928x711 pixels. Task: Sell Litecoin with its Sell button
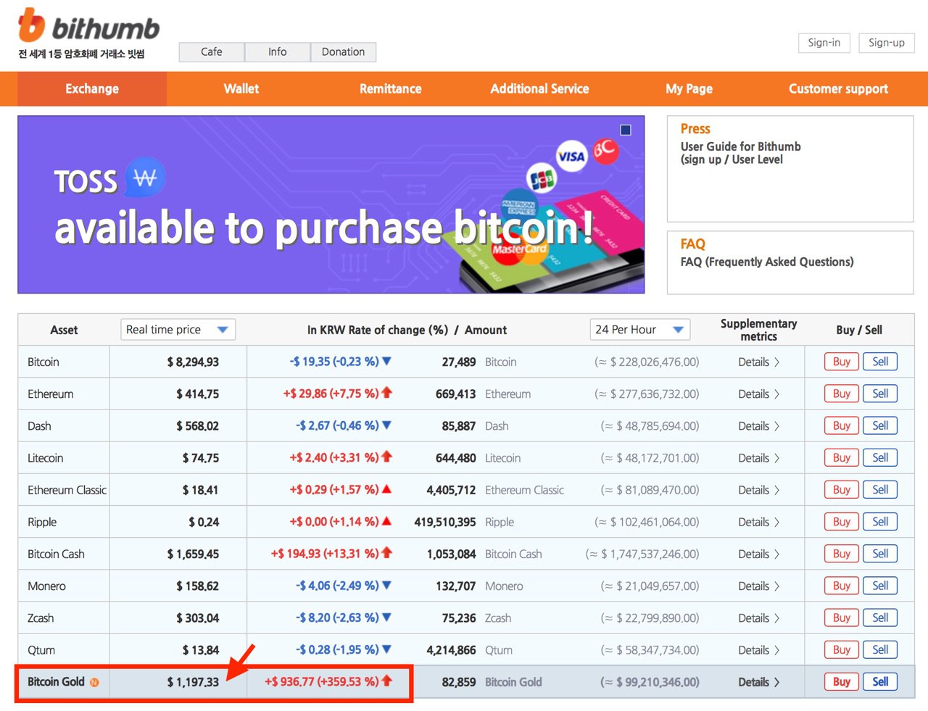pos(880,457)
